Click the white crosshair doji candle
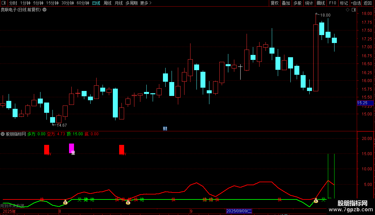This screenshot has width=375, height=215. point(240,71)
